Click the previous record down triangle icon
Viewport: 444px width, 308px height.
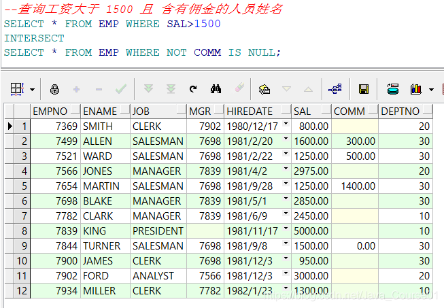click(286, 89)
